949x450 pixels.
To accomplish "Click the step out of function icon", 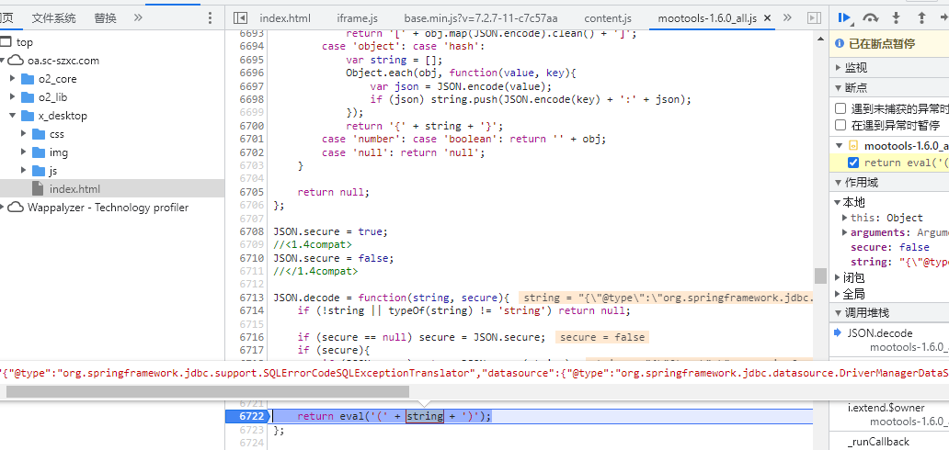I will [x=920, y=17].
